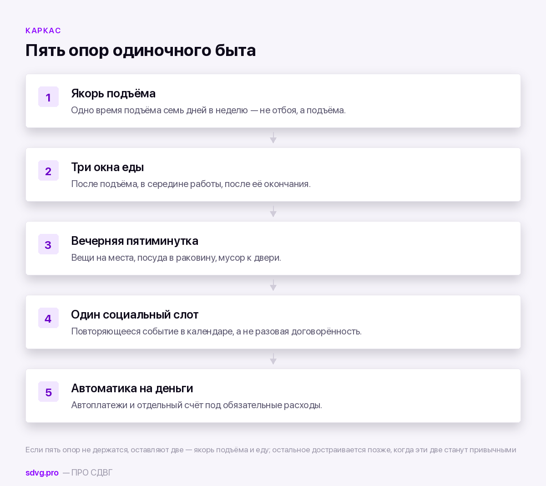Click text 'После подъёма, в середине работы'

(x=147, y=184)
